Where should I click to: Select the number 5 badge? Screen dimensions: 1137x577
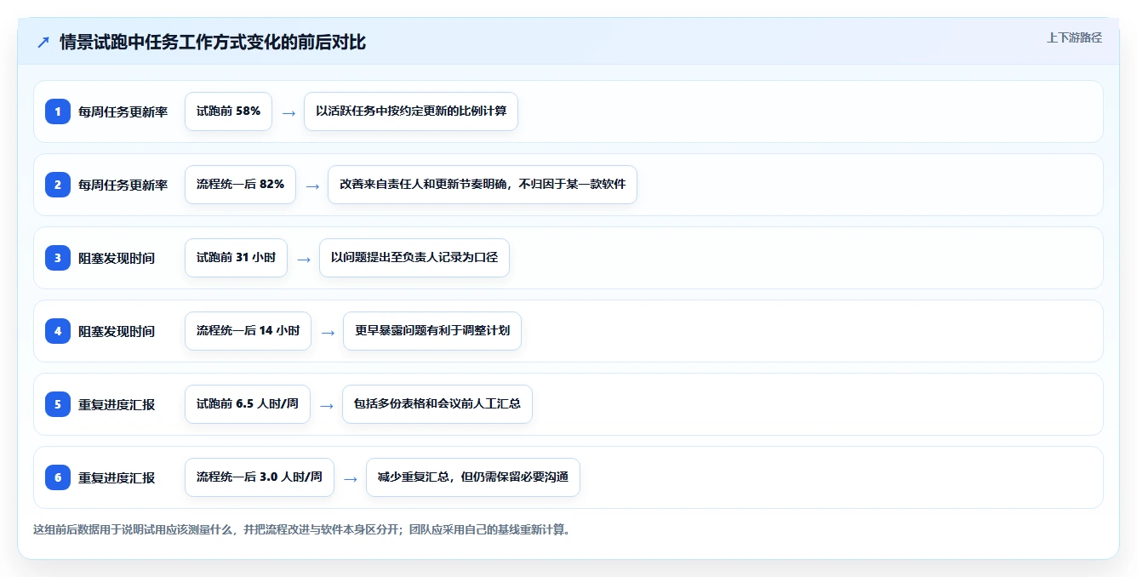pyautogui.click(x=58, y=404)
